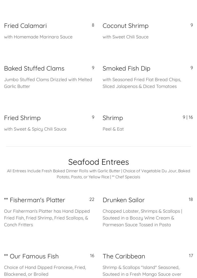Select the Sweet & Spicy Chili Sauce description

[x=35, y=129]
